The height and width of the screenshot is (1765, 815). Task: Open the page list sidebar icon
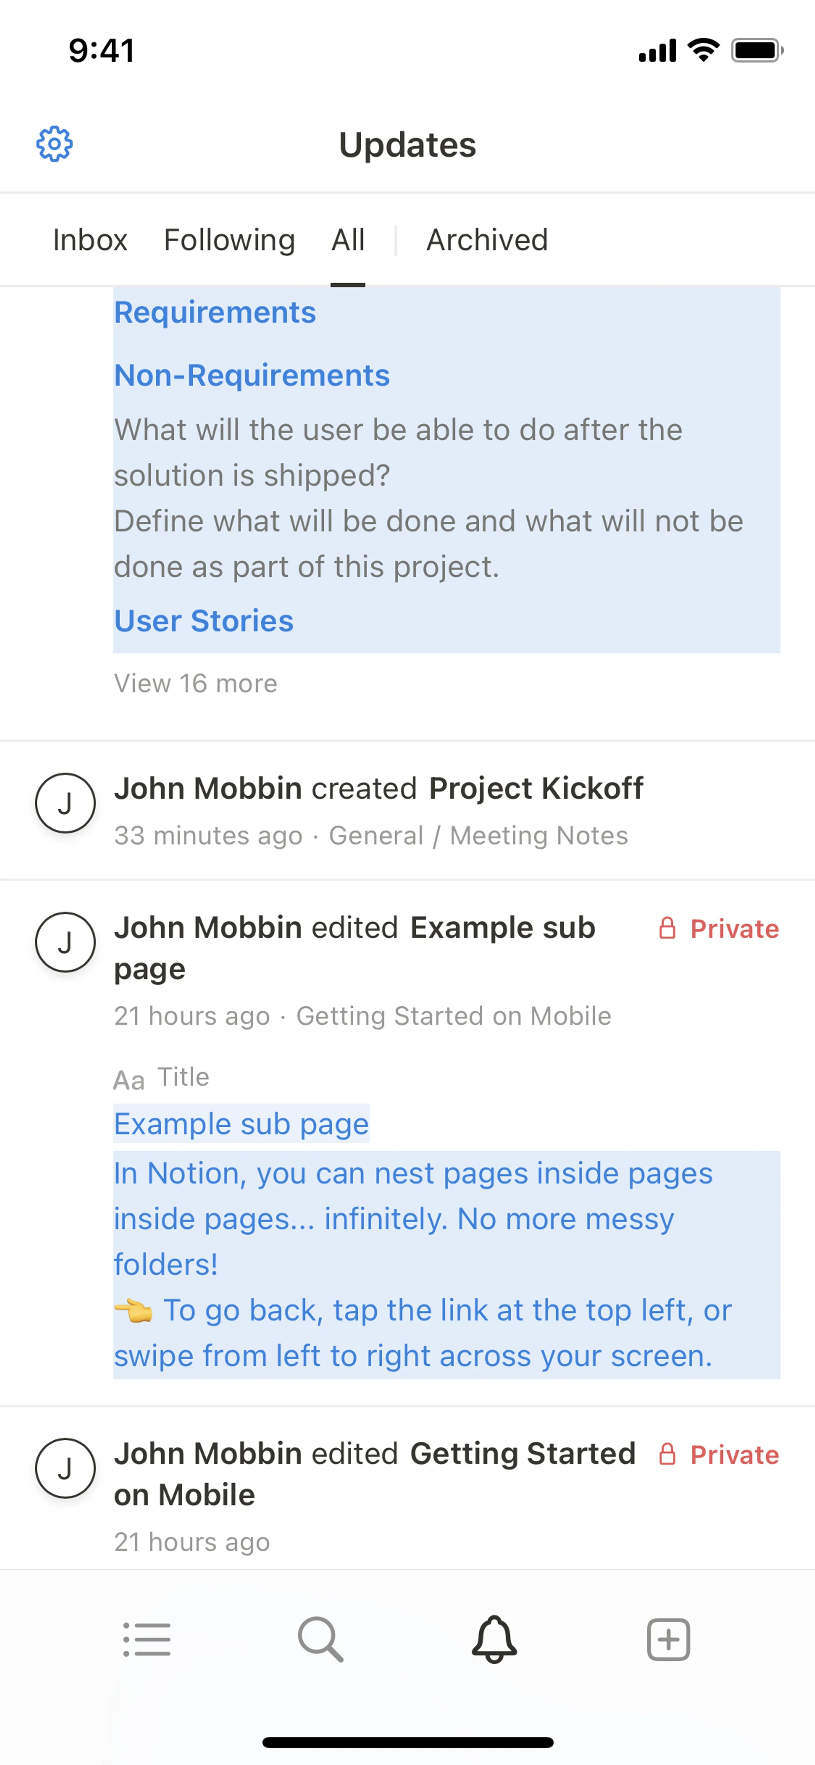tap(146, 1639)
